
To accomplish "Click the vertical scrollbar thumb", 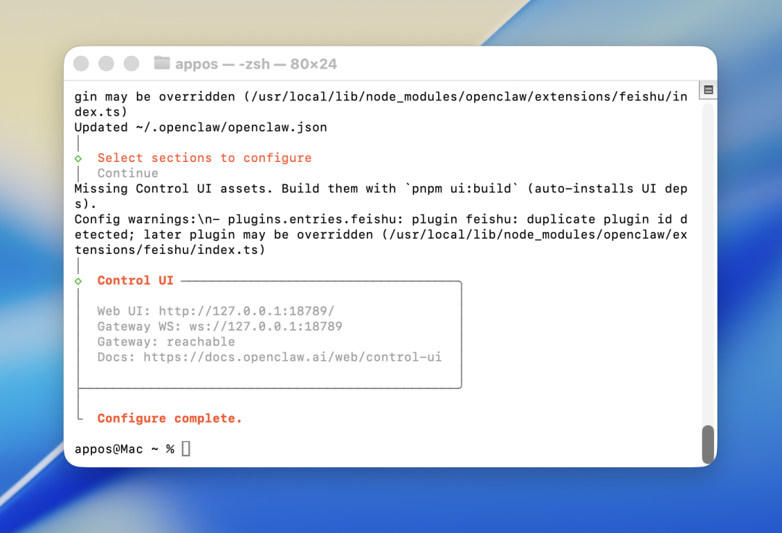I will point(707,443).
